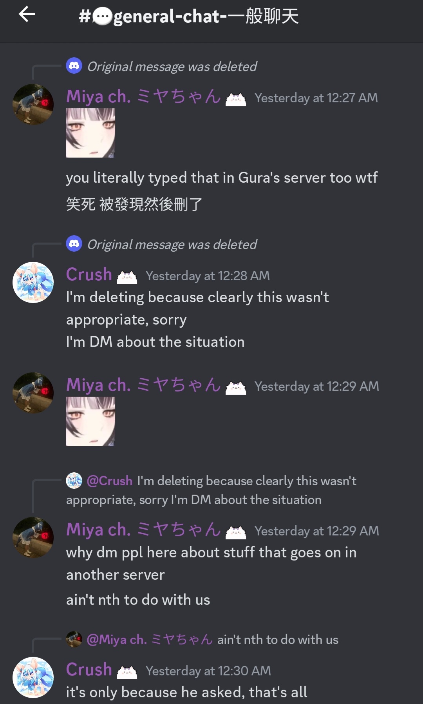
Task: Tap Miya avatar beside second sticker message
Action: pos(33,393)
